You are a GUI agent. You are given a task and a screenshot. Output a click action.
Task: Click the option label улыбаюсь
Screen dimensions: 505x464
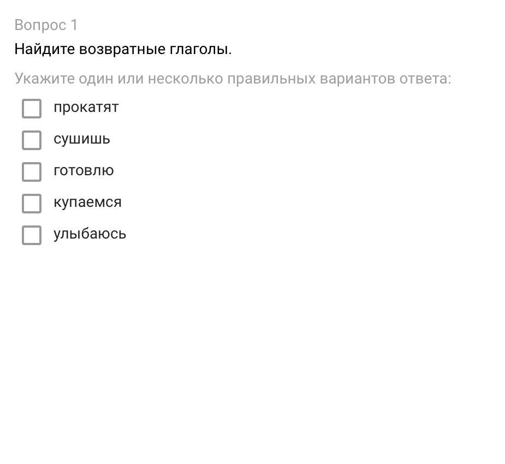[90, 234]
